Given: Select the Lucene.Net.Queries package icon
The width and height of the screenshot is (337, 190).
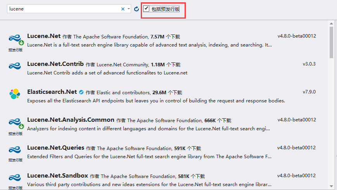Looking at the screenshot, I should tap(15, 150).
